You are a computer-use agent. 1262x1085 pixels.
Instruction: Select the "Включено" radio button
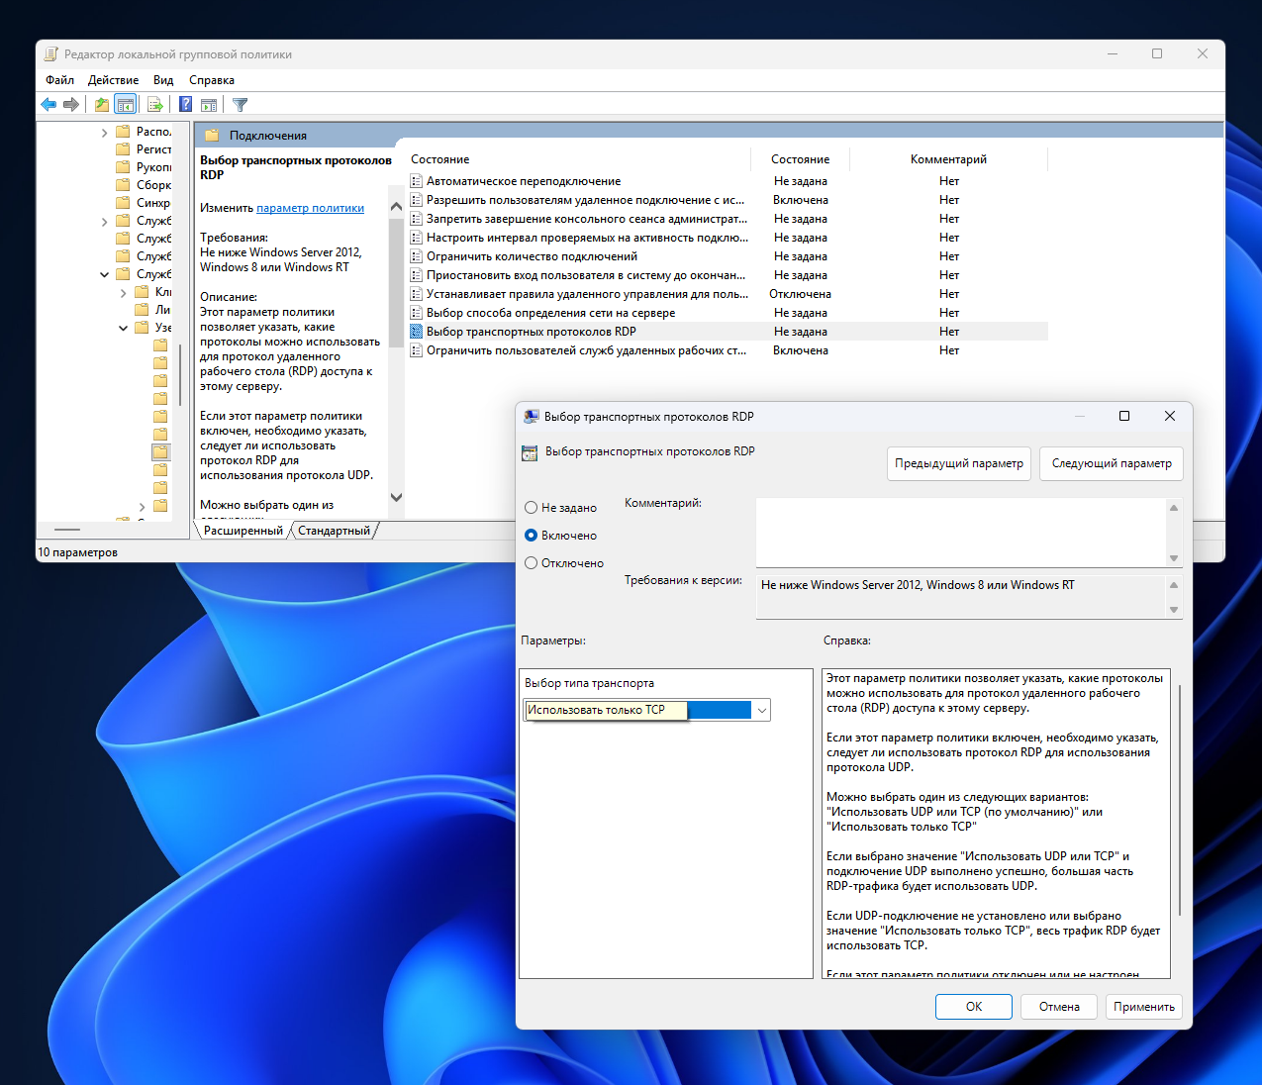[532, 536]
